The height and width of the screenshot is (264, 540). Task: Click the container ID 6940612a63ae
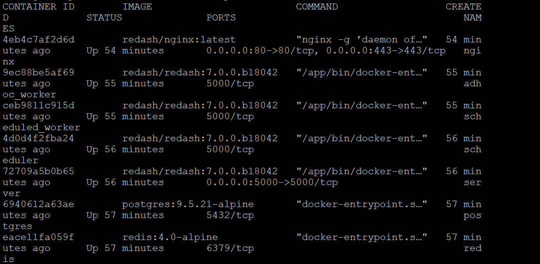(38, 205)
